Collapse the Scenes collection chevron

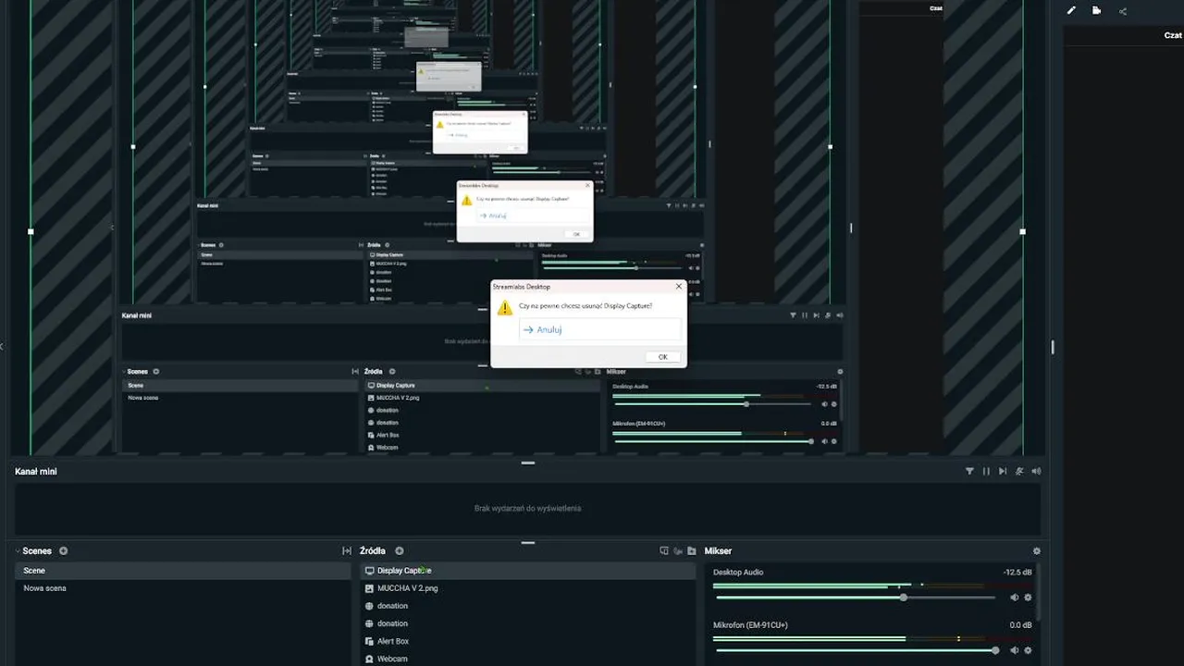(18, 550)
